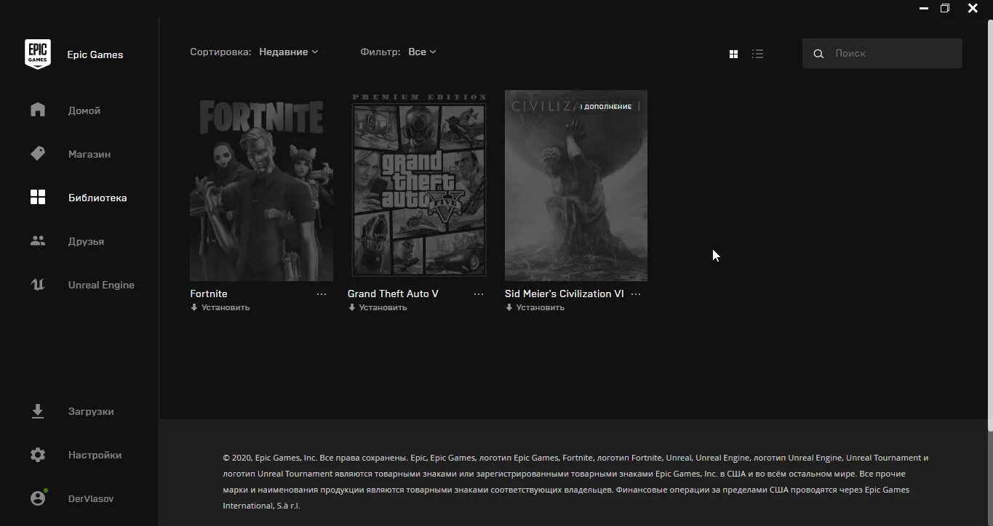Switch to list view layout

tap(757, 54)
